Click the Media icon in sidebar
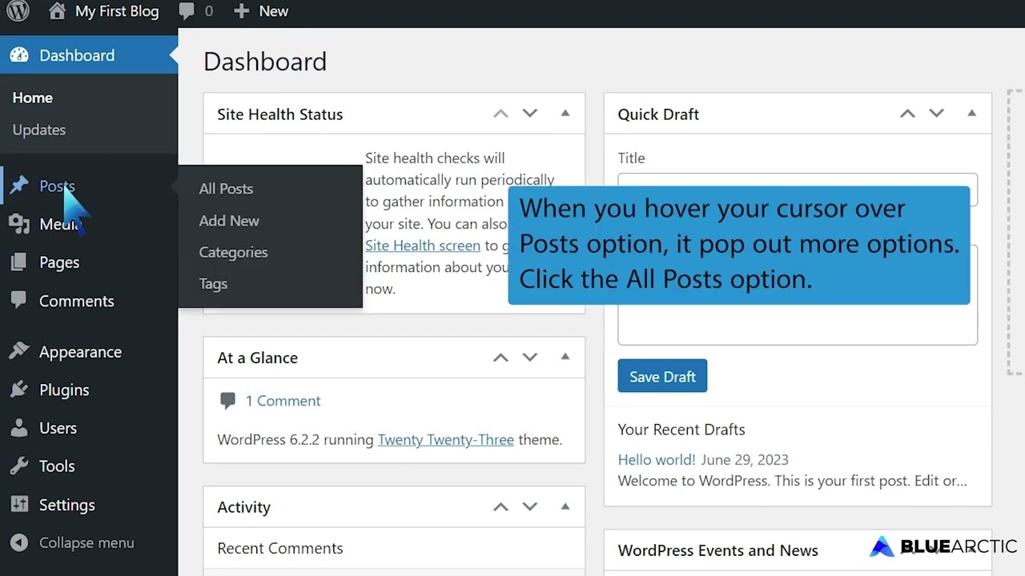1025x576 pixels. coord(19,224)
